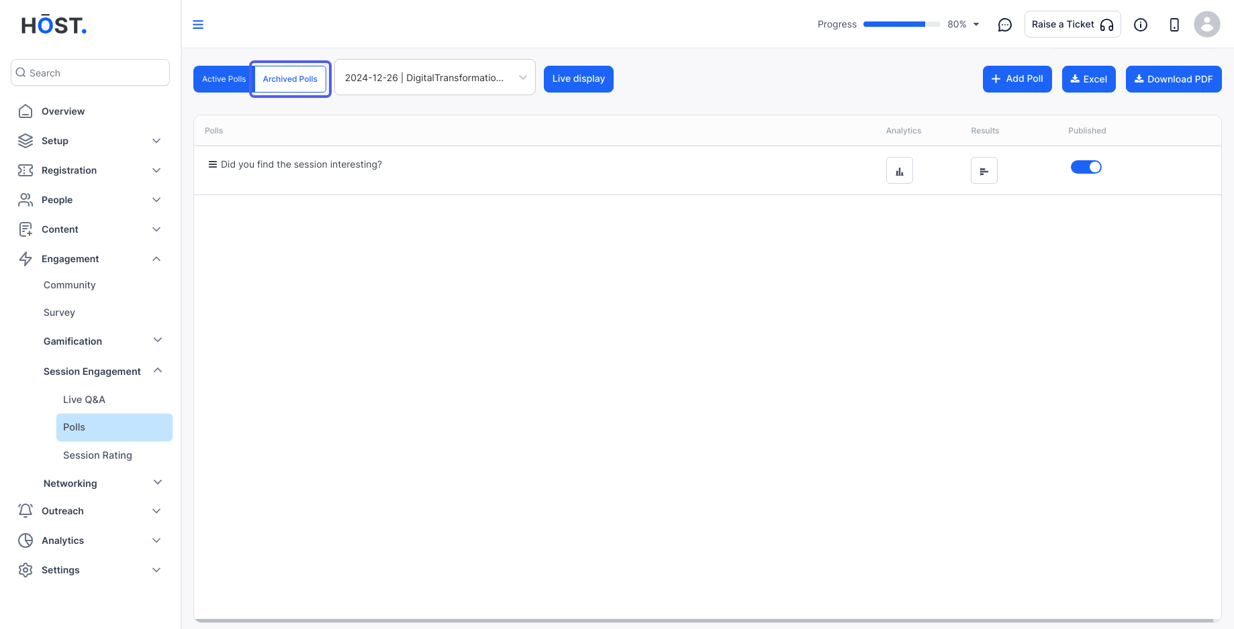Open the mobile preview icon

click(x=1174, y=25)
